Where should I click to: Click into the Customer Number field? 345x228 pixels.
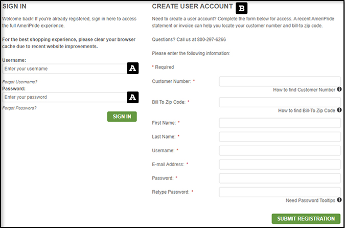(280, 81)
